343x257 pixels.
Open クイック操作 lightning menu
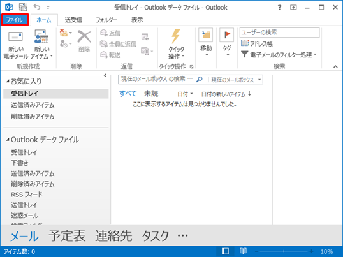coord(176,45)
